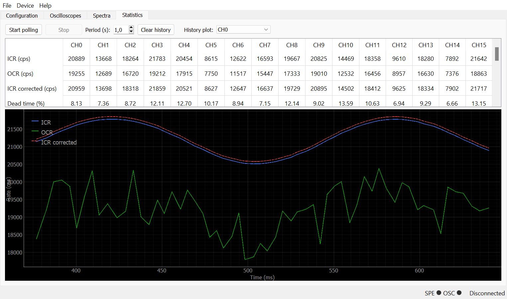Switch to the Configuration tab

tap(22, 16)
